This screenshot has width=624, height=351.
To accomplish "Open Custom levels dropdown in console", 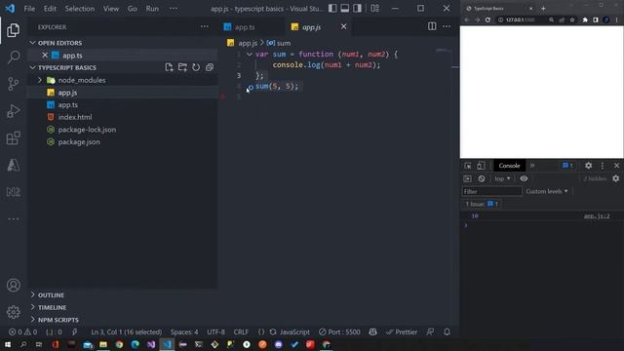I will 547,191.
